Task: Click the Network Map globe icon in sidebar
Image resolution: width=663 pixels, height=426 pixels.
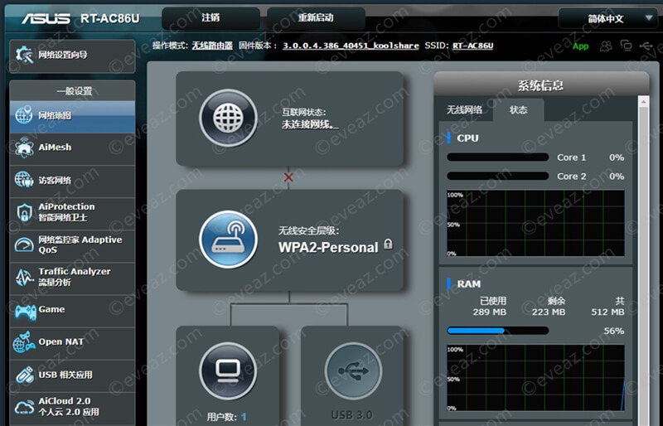Action: [24, 114]
